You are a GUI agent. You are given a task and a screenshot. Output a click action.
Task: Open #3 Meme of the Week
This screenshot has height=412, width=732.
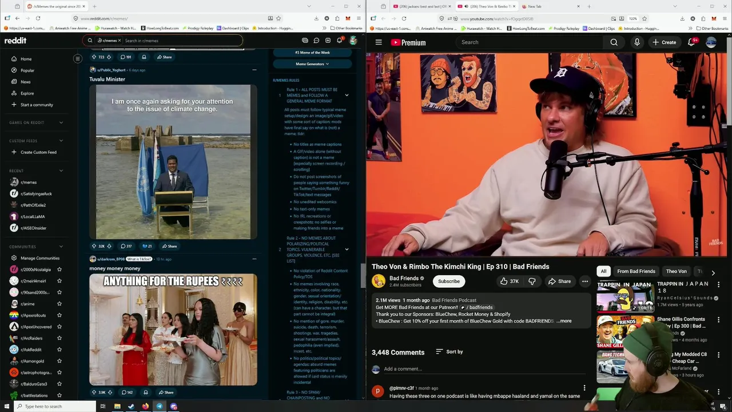(x=312, y=53)
